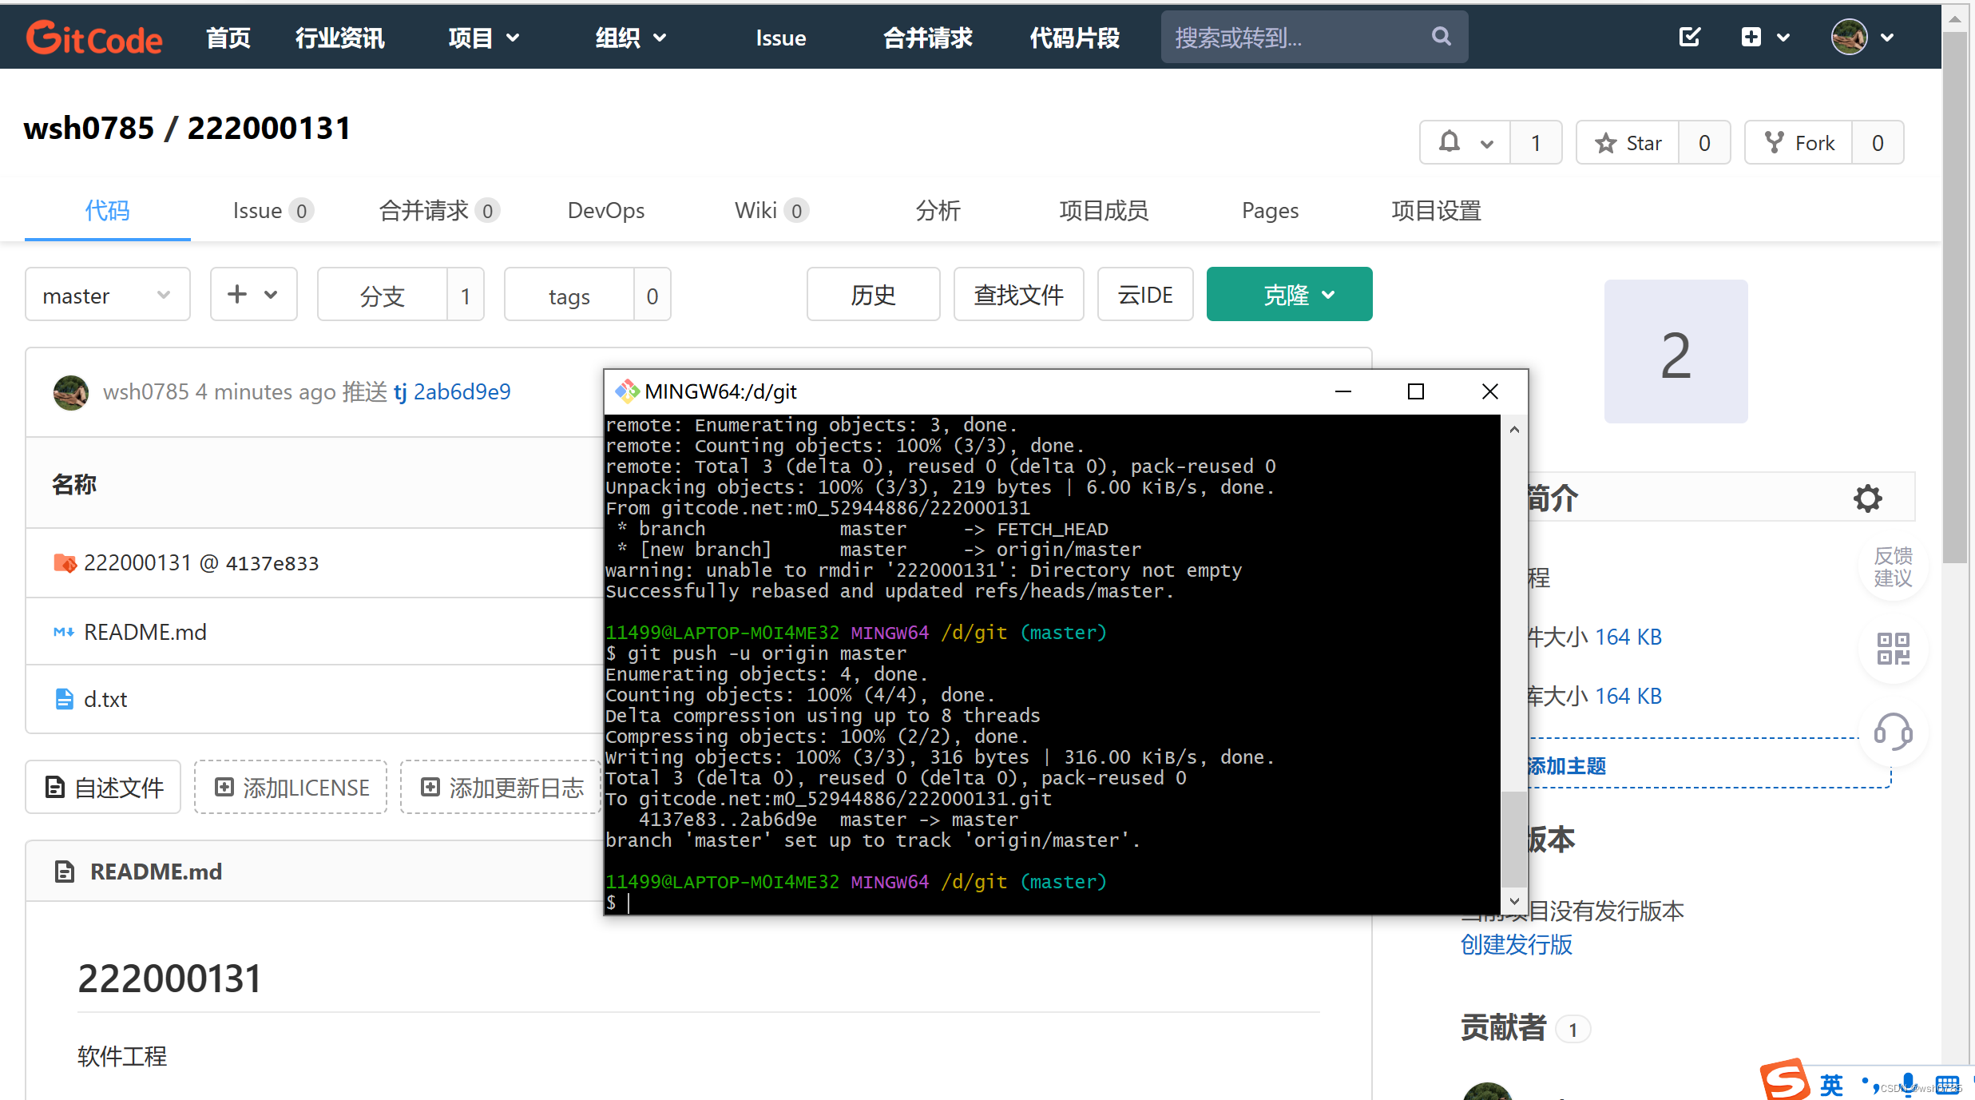
Task: Open the 项目设置 tab
Action: pyautogui.click(x=1436, y=211)
